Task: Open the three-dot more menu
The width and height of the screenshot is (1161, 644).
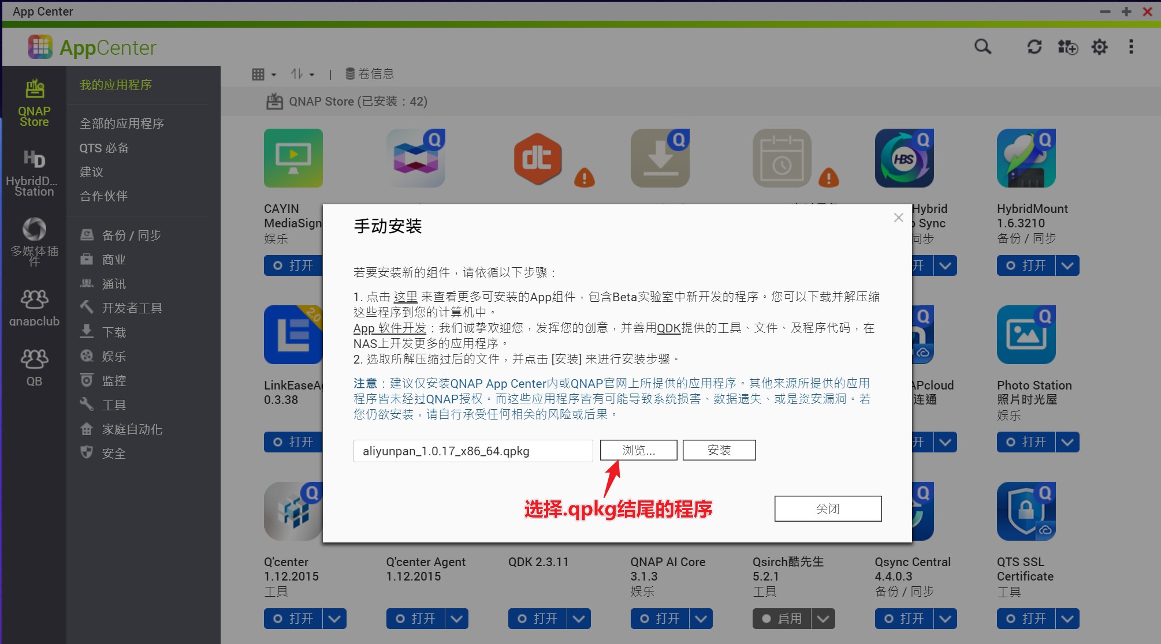Action: pos(1131,47)
